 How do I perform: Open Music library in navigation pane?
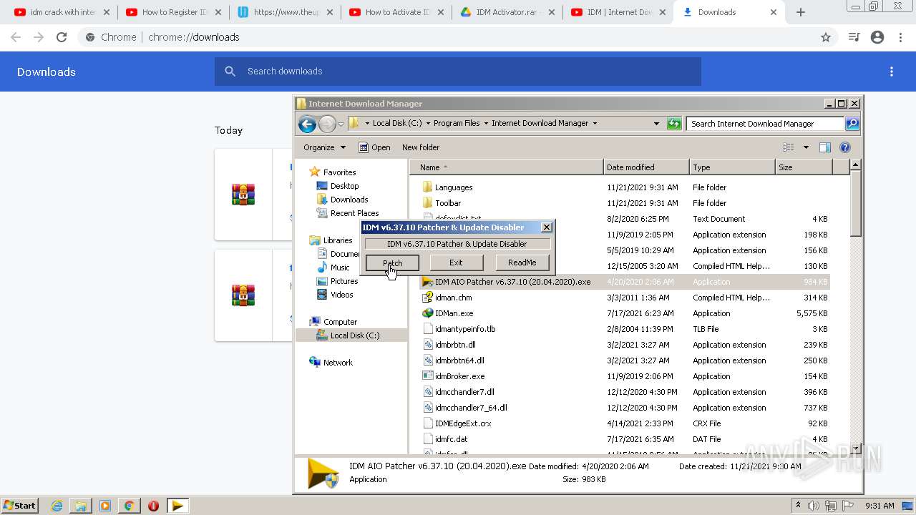[340, 268]
